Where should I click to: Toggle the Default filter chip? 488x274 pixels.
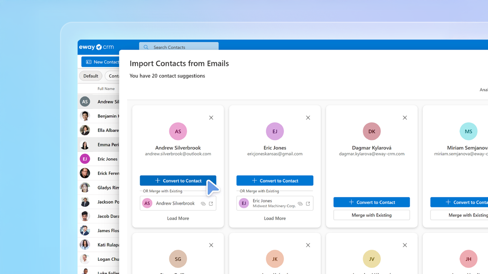(x=91, y=76)
